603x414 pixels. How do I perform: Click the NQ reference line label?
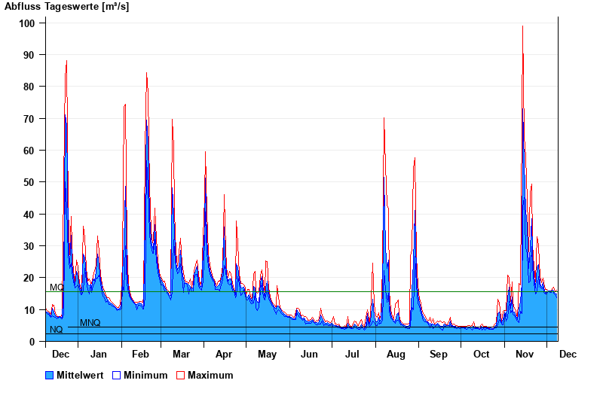tap(57, 330)
